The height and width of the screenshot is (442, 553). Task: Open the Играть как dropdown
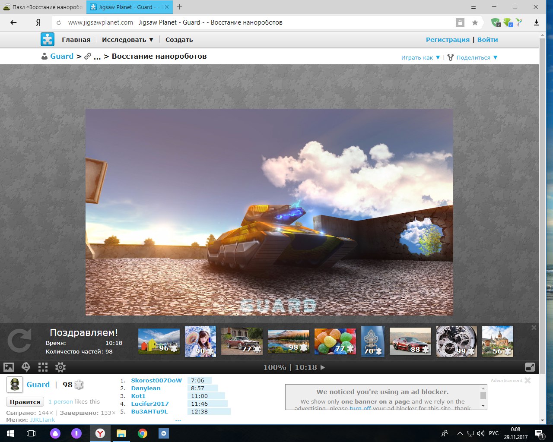(420, 57)
